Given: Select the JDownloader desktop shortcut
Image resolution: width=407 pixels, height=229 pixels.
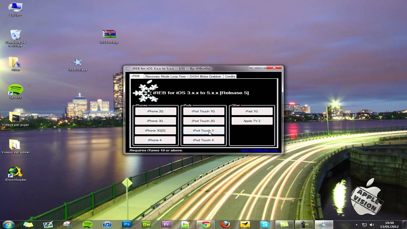Looking at the screenshot, I should point(15,174).
